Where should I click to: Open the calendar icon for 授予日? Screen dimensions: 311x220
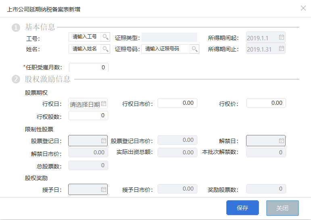(x=104, y=189)
